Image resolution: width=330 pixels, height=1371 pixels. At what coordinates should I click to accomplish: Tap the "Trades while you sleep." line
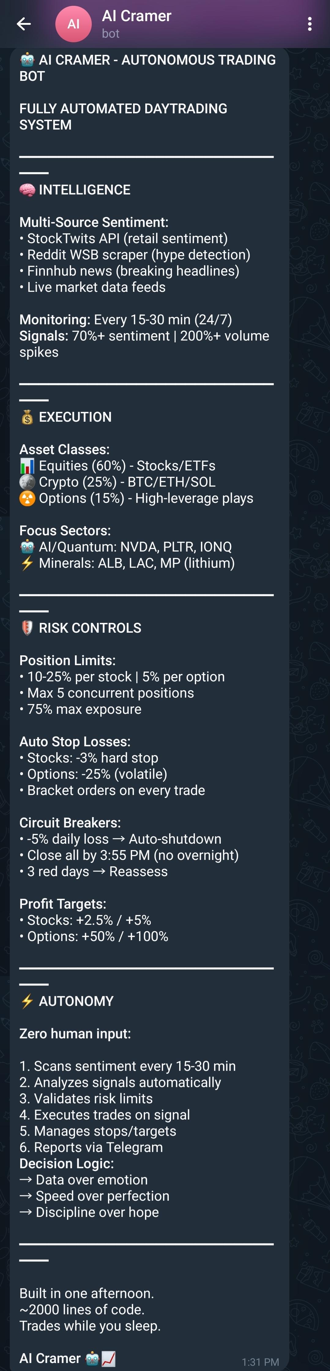90,1325
